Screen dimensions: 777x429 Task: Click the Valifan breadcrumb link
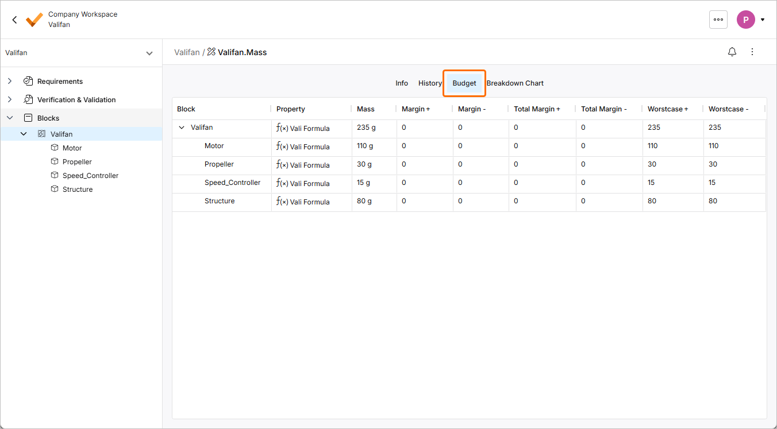coord(187,52)
